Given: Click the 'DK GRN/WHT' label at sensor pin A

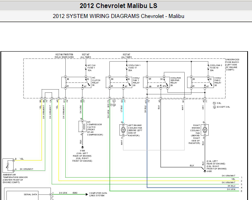Looking at the screenshot, I should click(x=26, y=169).
